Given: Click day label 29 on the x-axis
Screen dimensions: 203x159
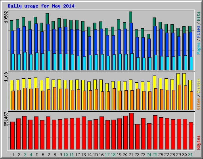Looking at the screenshot, I should pyautogui.click(x=178, y=155).
